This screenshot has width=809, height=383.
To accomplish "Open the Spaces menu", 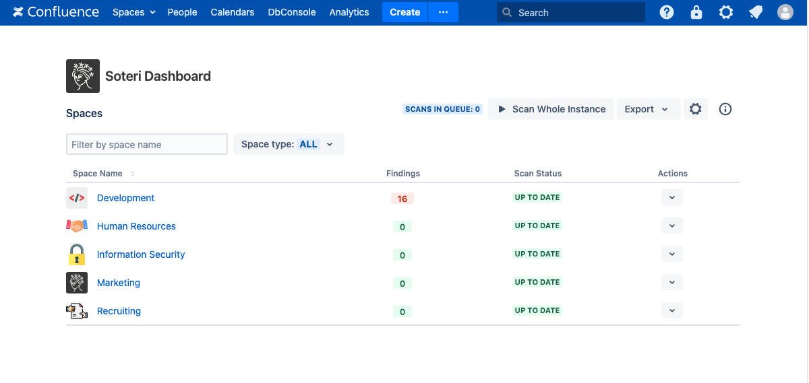I will [133, 12].
